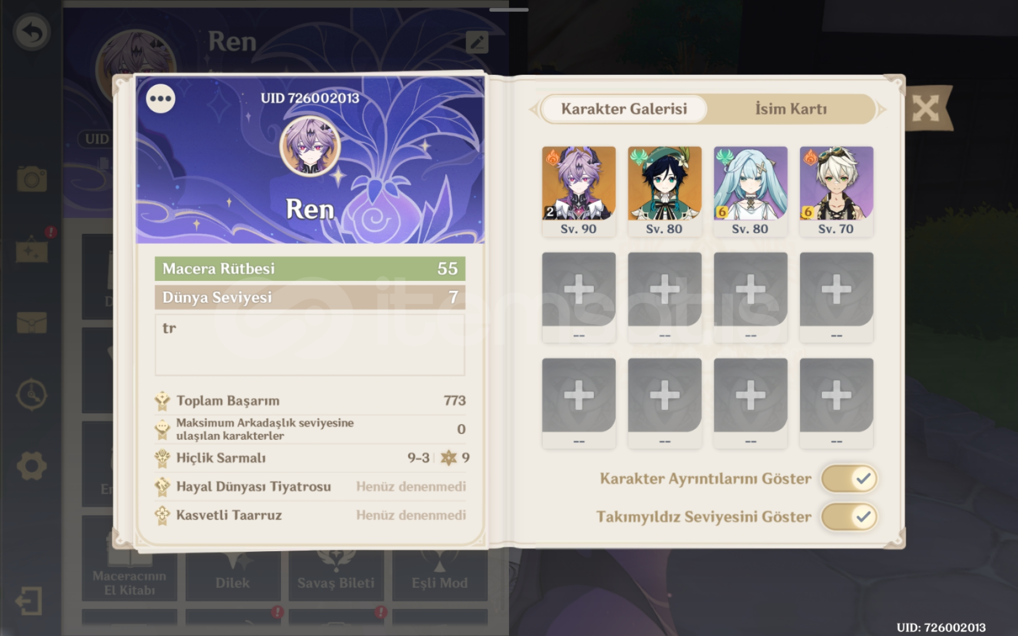
Task: Click the compass time icon
Action: (x=31, y=395)
